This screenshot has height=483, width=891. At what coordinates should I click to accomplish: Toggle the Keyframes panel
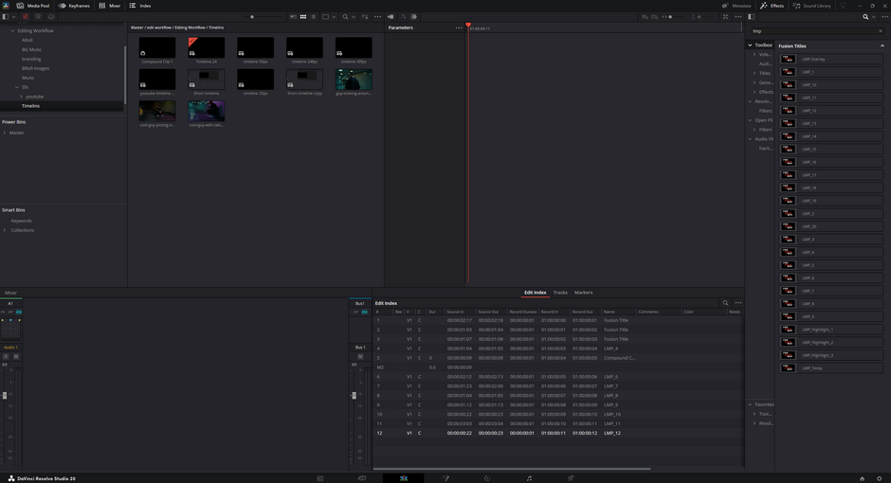74,6
